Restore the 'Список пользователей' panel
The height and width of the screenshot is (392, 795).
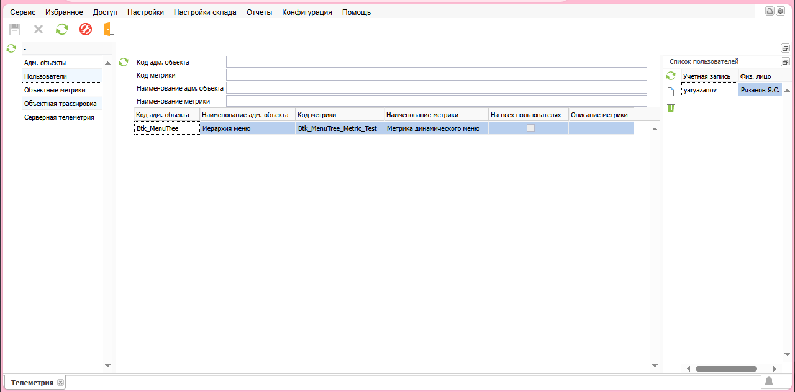click(785, 62)
